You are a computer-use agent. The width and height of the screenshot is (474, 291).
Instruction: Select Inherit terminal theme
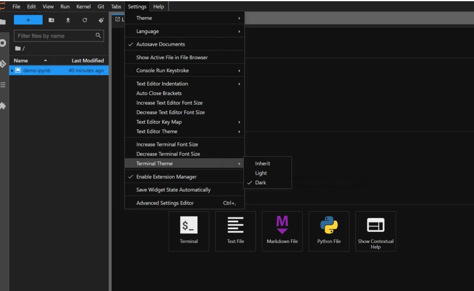pos(267,163)
